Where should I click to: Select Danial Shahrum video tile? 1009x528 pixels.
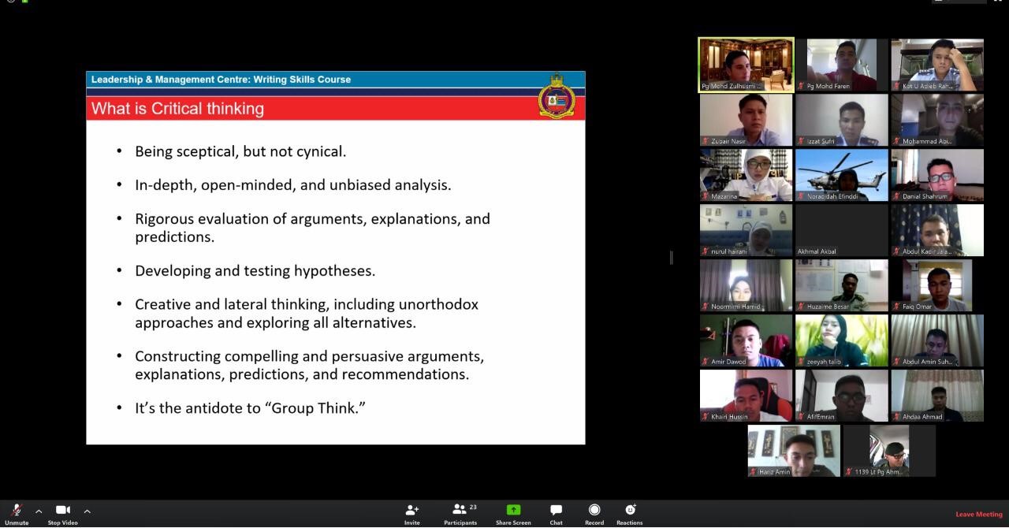[x=936, y=175]
